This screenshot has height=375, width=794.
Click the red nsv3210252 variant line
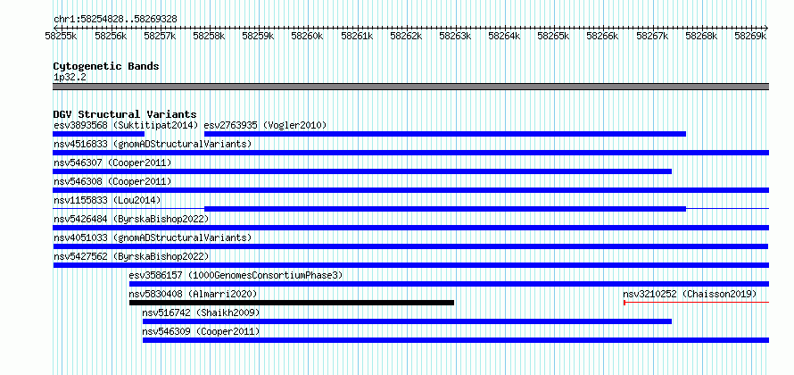coord(696,303)
